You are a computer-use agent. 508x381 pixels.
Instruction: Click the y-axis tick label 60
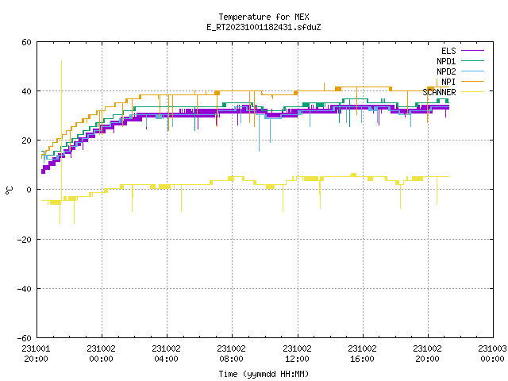[26, 42]
